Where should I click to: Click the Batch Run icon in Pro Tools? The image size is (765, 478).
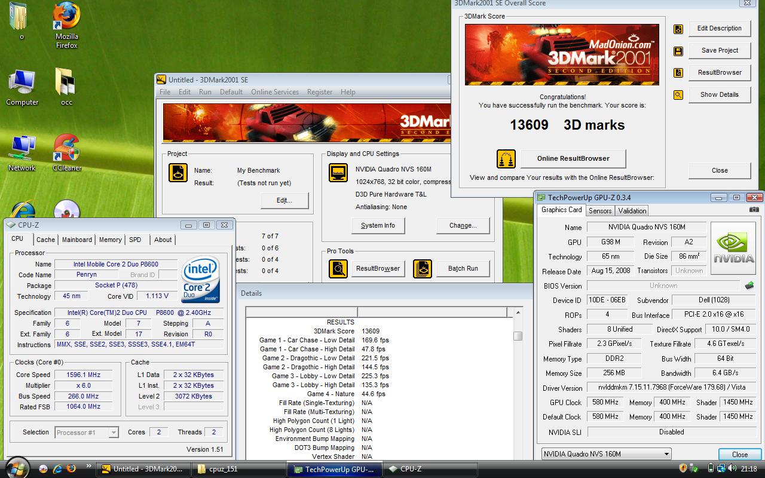click(x=423, y=269)
